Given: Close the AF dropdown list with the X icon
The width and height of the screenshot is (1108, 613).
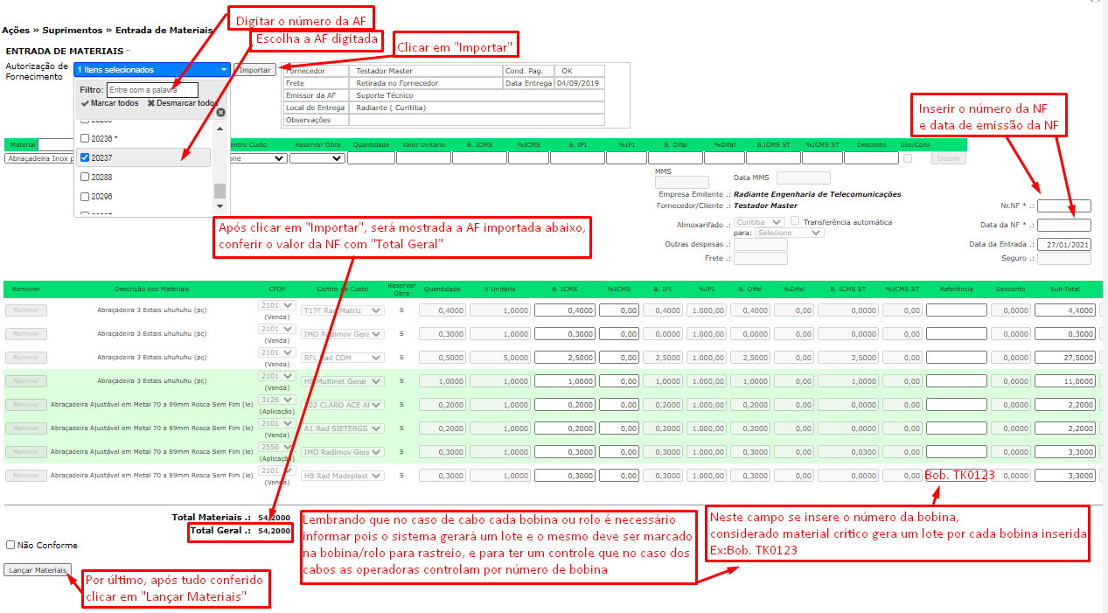Looking at the screenshot, I should point(220,113).
